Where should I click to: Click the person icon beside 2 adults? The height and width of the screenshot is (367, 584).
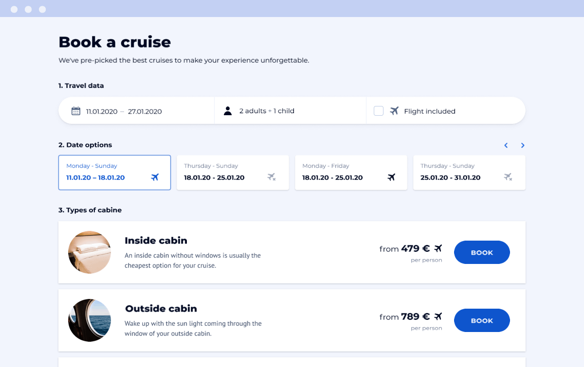coord(227,111)
